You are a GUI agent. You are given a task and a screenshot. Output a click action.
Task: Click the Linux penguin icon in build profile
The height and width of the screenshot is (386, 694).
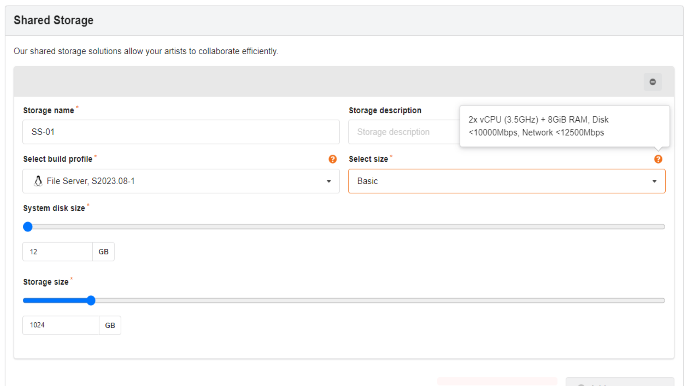pyautogui.click(x=38, y=181)
